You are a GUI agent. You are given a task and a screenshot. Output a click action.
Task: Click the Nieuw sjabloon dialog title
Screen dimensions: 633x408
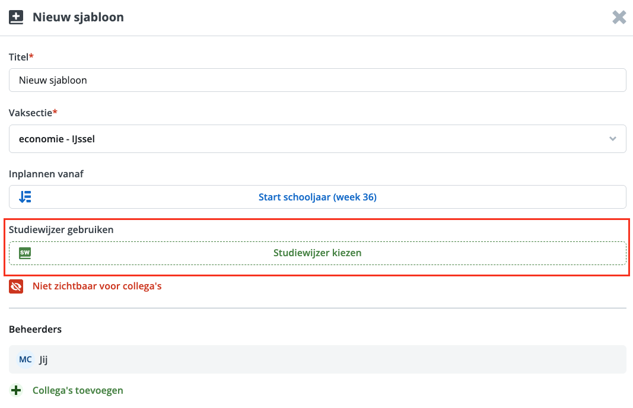coord(78,17)
